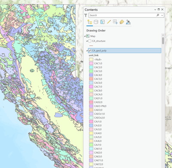Select the CA_geol_poly layer name
The width and height of the screenshot is (172, 168).
(99, 51)
